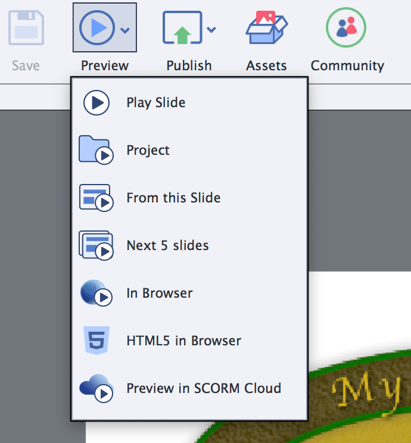Viewport: 411px width, 443px height.
Task: Select 'Preview in SCORM Cloud' text entry
Action: point(203,388)
